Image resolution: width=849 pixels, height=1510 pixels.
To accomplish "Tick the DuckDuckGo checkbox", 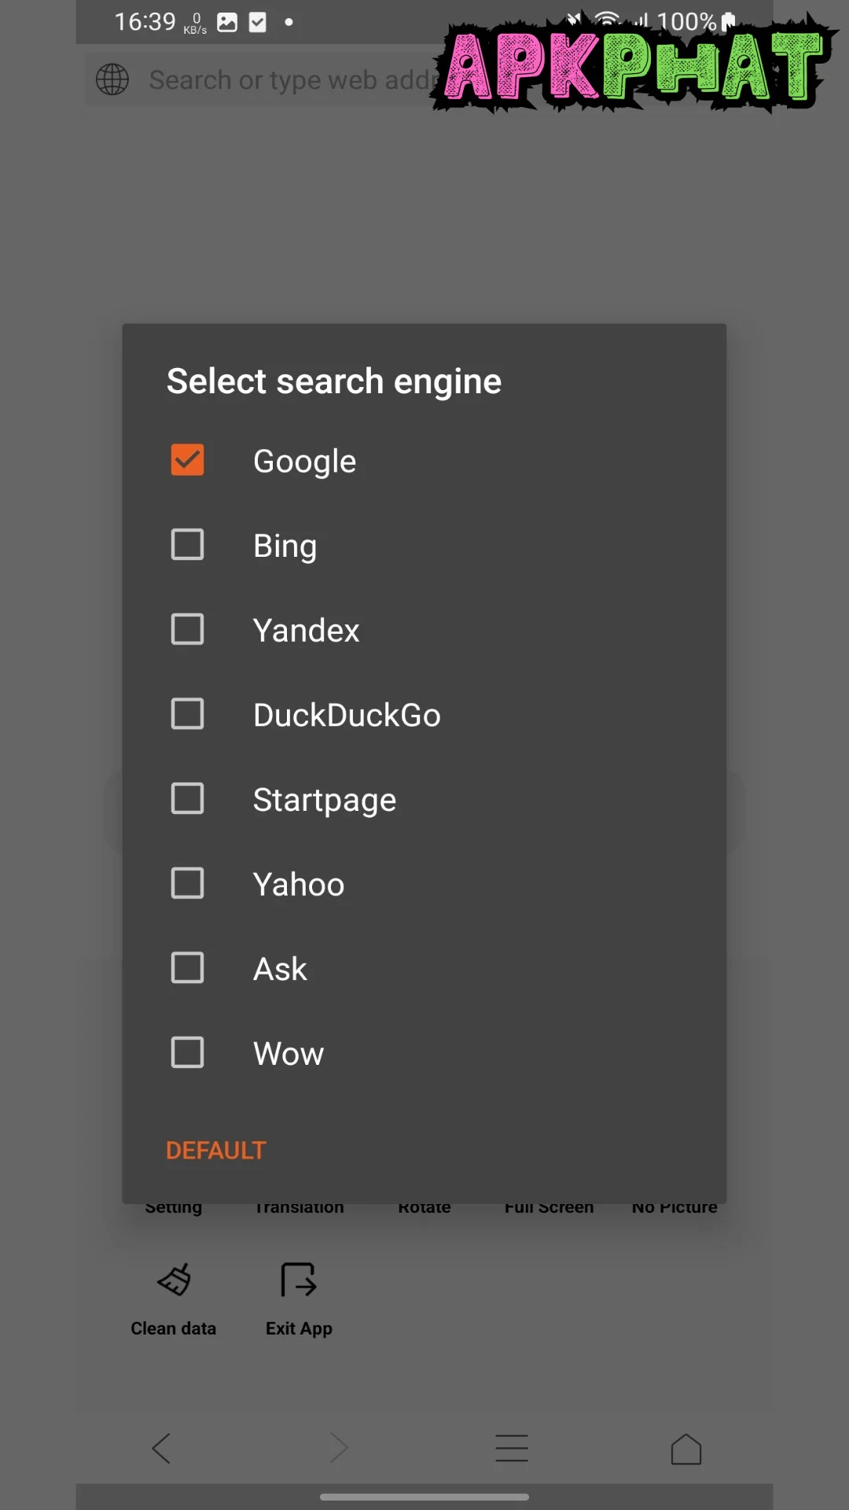I will pyautogui.click(x=187, y=714).
